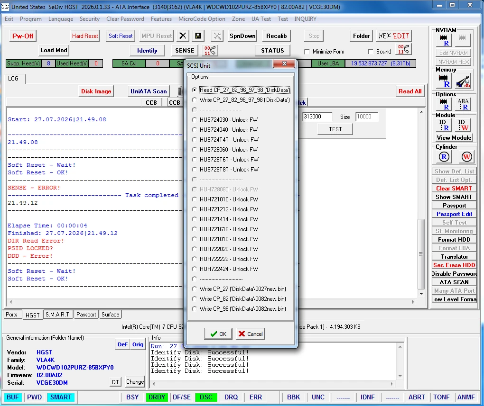Click the Cylinder read R circle icon
Viewport: 484px width, 406px height.
tap(444, 157)
